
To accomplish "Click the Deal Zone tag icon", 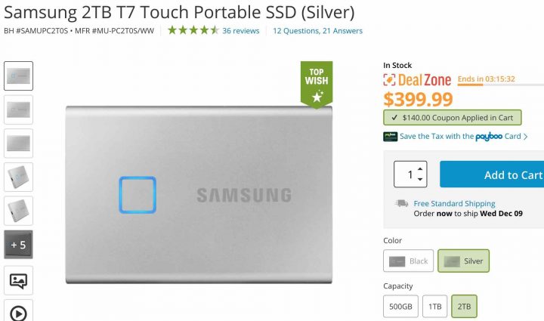I will [x=389, y=80].
